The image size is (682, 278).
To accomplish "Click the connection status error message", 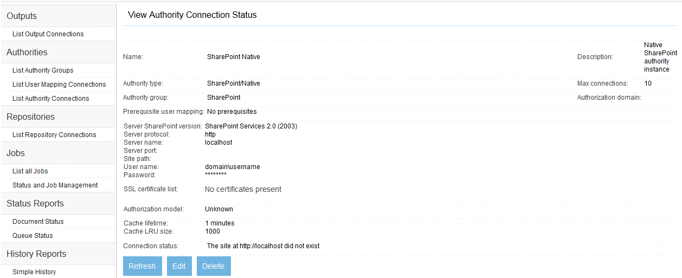I will point(263,246).
